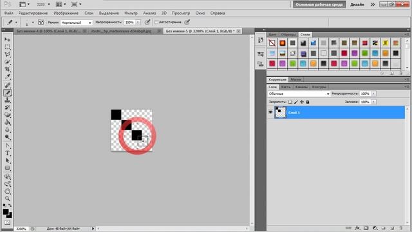
Task: Toggle lock image pixels brush icon
Action: pos(296,102)
